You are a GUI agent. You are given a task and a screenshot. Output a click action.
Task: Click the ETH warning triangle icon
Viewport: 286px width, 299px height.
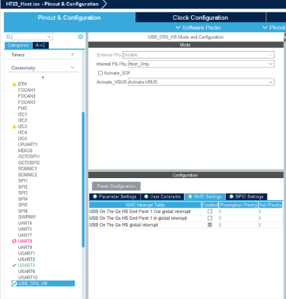pyautogui.click(x=14, y=84)
